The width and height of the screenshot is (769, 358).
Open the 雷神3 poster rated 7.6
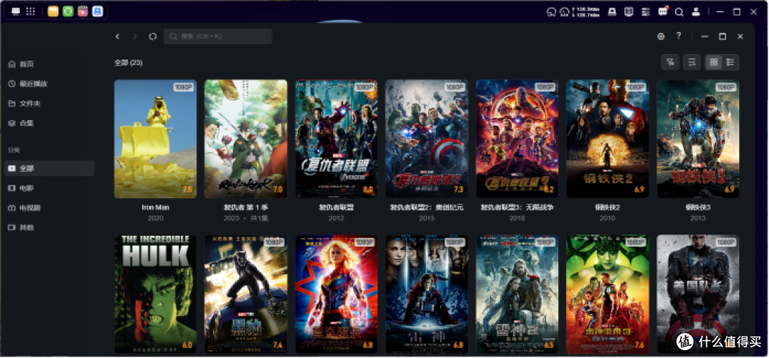pyautogui.click(x=607, y=294)
